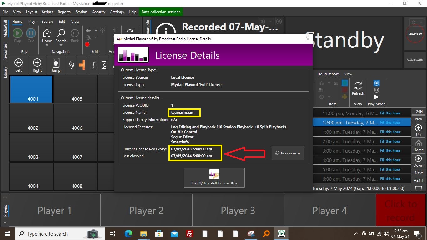Click Fill this hour for 12:00 am
427x240 pixels.
click(x=390, y=122)
